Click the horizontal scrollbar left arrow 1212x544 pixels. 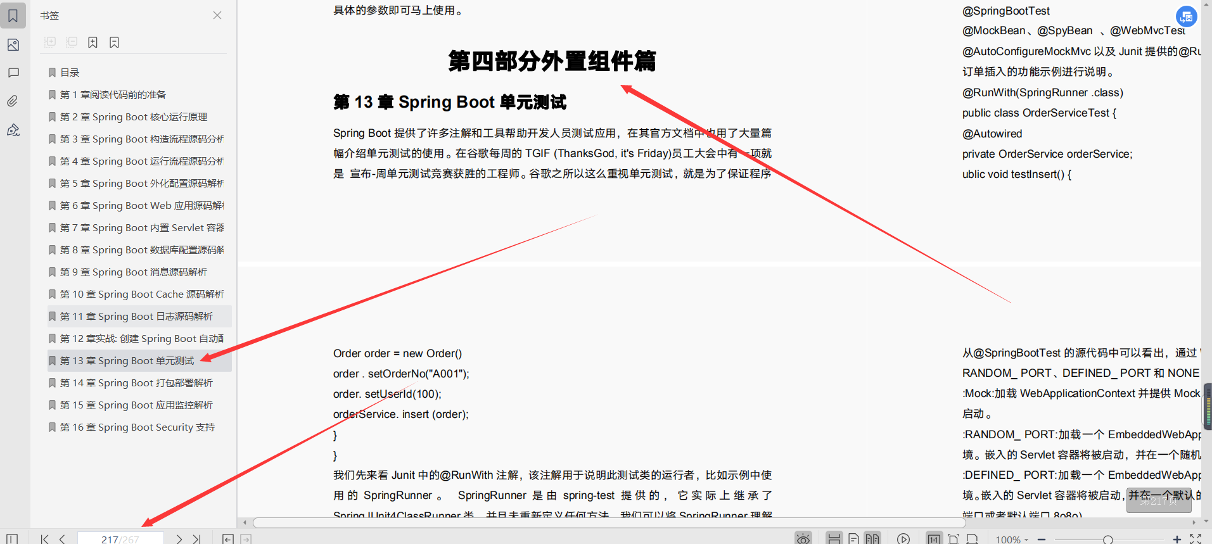pyautogui.click(x=245, y=522)
